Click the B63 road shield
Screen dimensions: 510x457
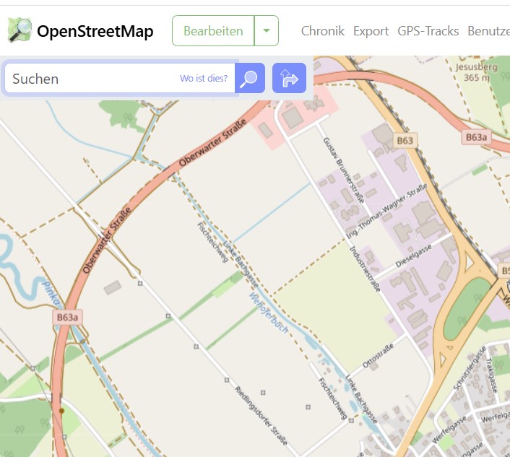[405, 140]
